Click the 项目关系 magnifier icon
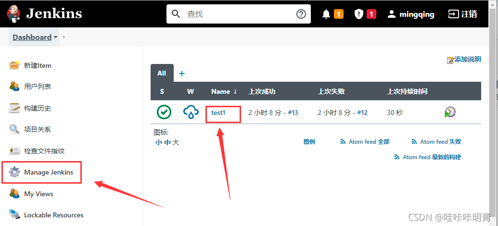This screenshot has height=226, width=498. 14,129
